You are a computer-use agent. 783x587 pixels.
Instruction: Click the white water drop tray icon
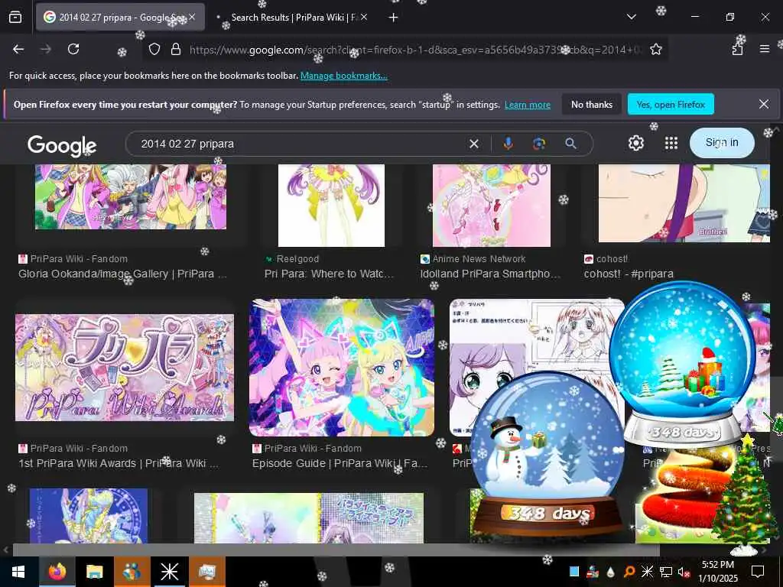610,572
